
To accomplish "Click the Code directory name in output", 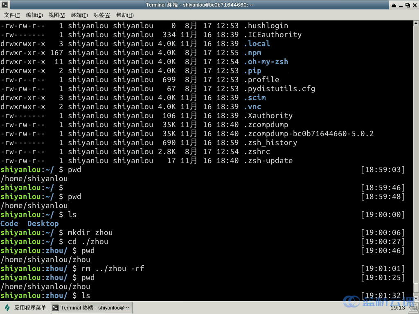I will [9, 223].
